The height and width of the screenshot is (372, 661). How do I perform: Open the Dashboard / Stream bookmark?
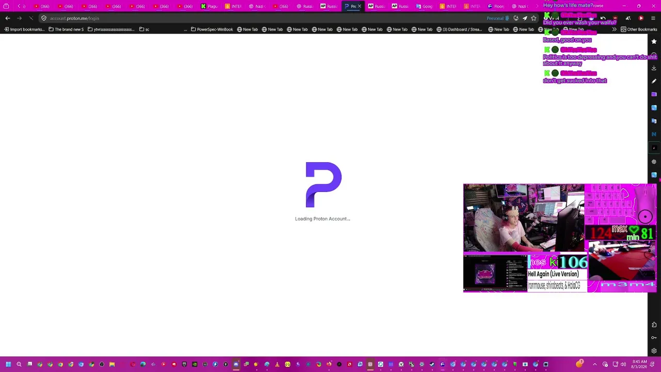459,29
